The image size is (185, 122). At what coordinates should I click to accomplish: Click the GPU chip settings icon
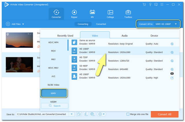(x=92, y=114)
